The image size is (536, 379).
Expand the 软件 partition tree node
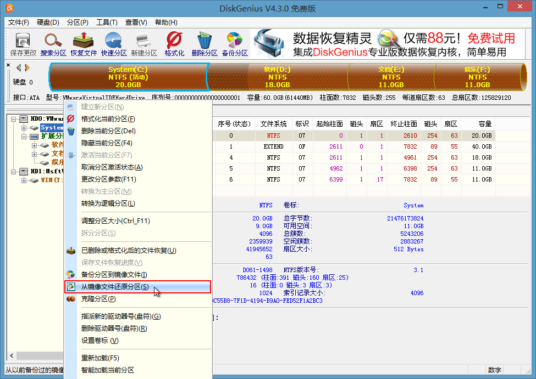34,145
